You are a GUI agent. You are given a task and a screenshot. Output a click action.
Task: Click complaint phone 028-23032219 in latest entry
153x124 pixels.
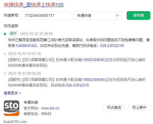[112, 46]
